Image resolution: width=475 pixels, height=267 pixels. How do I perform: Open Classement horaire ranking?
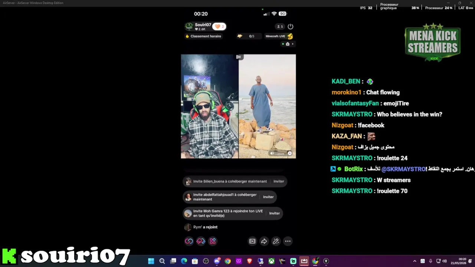pyautogui.click(x=203, y=36)
